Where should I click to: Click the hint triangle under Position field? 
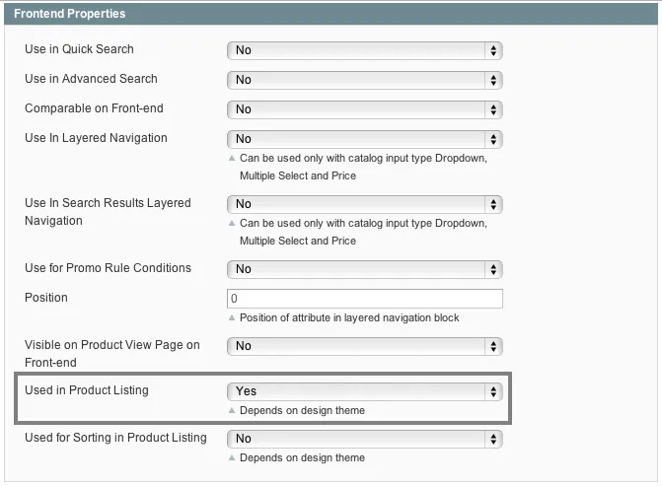tap(232, 318)
